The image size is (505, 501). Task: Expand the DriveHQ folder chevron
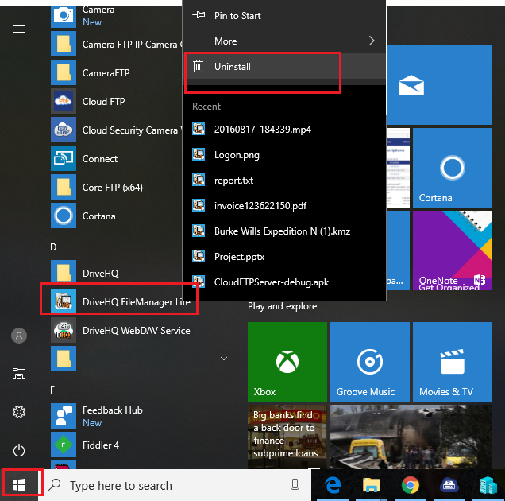click(x=224, y=359)
